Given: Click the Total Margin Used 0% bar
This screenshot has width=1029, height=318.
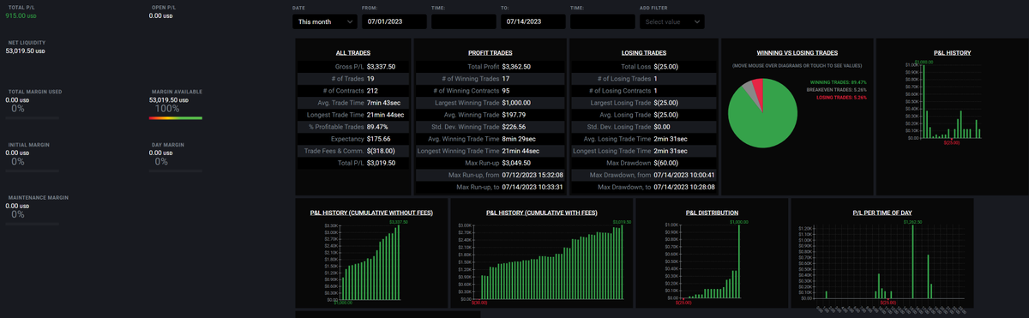Looking at the screenshot, I should click(x=33, y=119).
